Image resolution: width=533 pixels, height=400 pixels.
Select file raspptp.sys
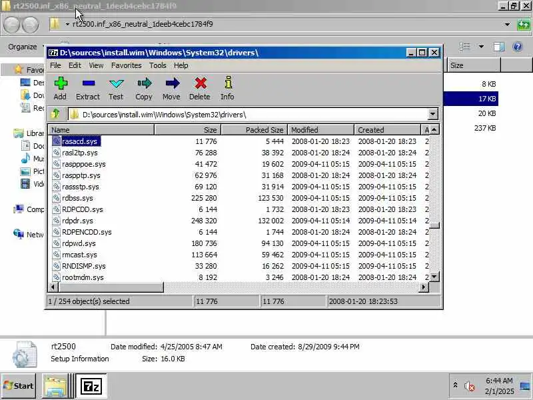pos(81,175)
